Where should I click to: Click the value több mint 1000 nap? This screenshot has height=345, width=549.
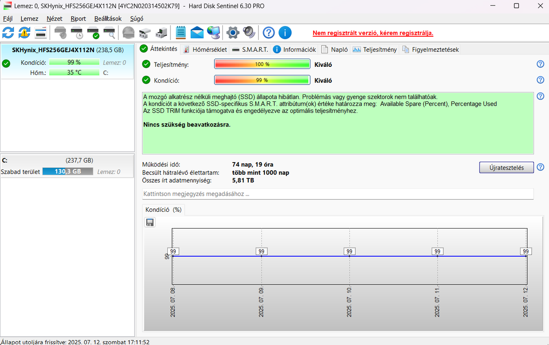point(260,172)
